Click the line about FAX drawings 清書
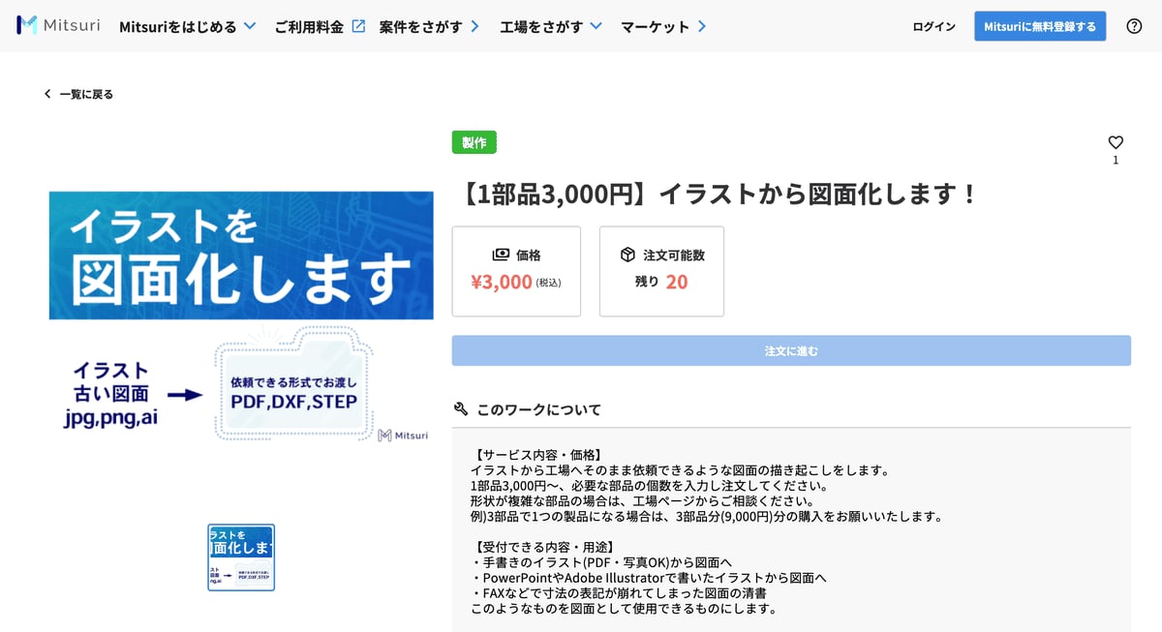 (619, 593)
